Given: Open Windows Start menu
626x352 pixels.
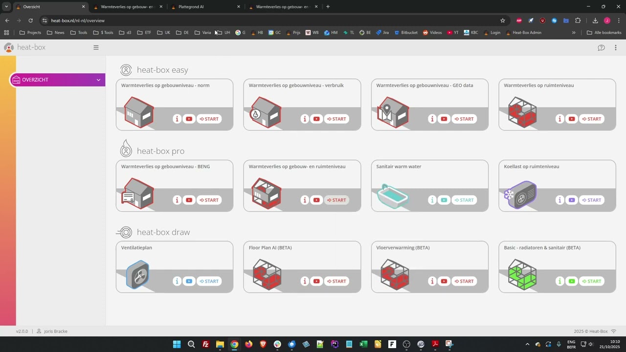Looking at the screenshot, I should click(177, 344).
